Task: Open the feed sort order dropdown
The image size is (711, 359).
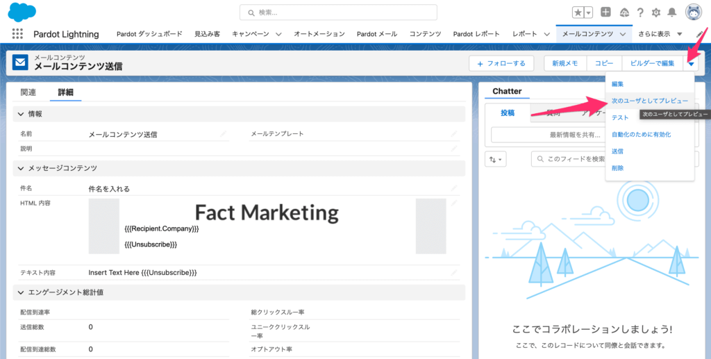Action: [x=496, y=159]
